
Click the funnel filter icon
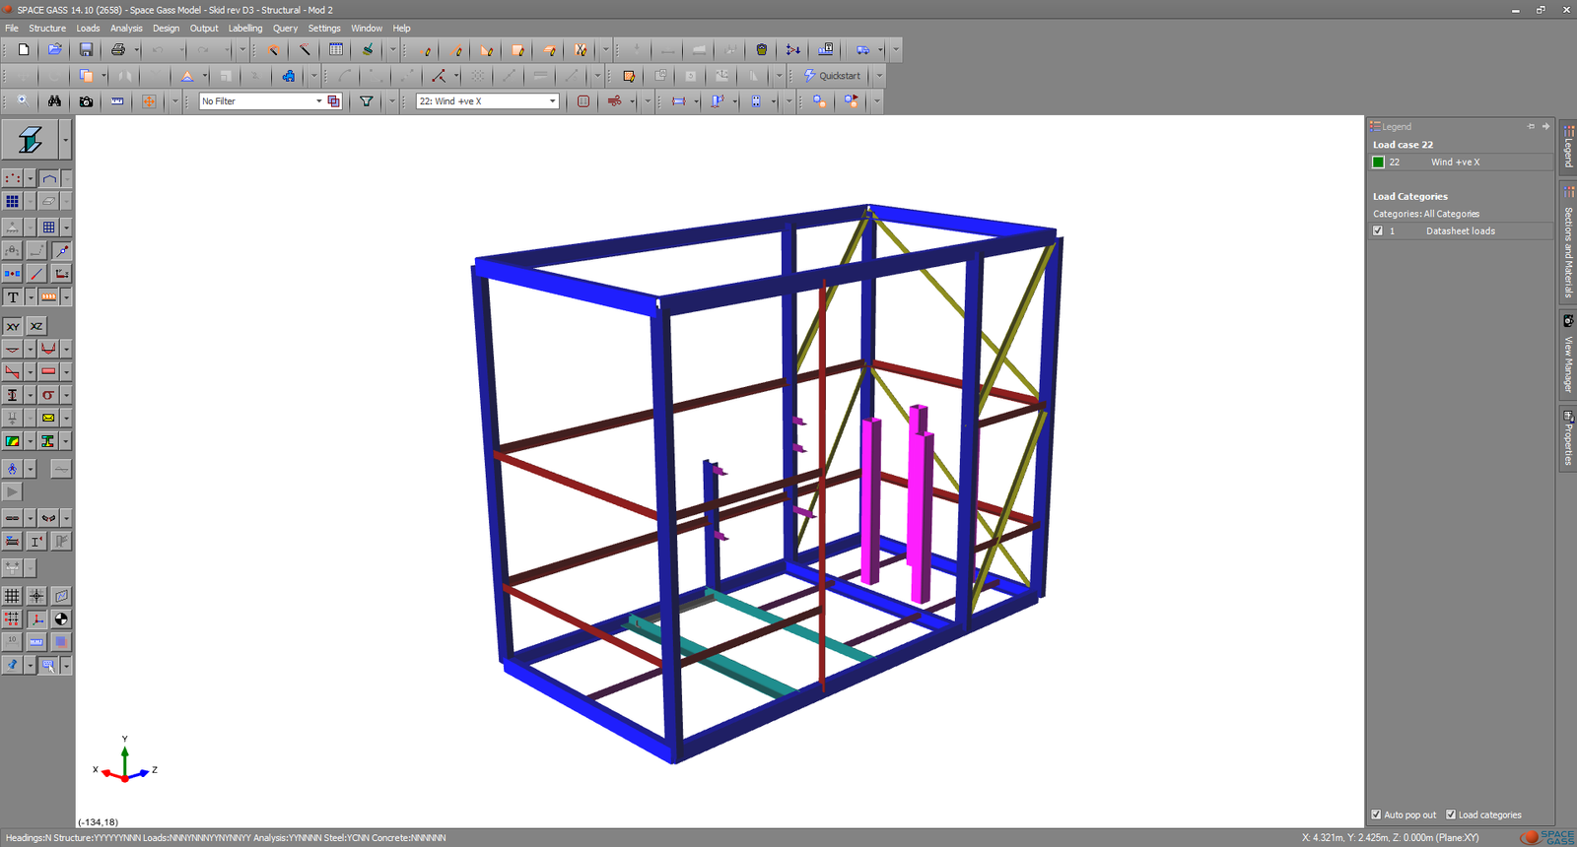point(367,101)
